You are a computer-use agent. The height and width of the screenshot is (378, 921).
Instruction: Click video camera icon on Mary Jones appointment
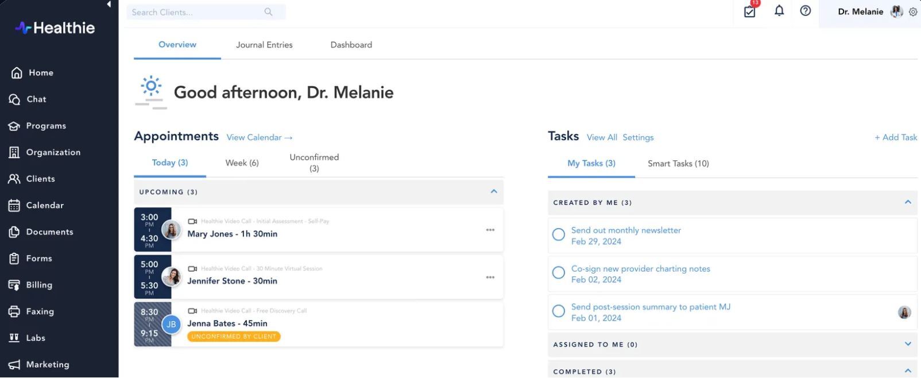click(x=192, y=221)
